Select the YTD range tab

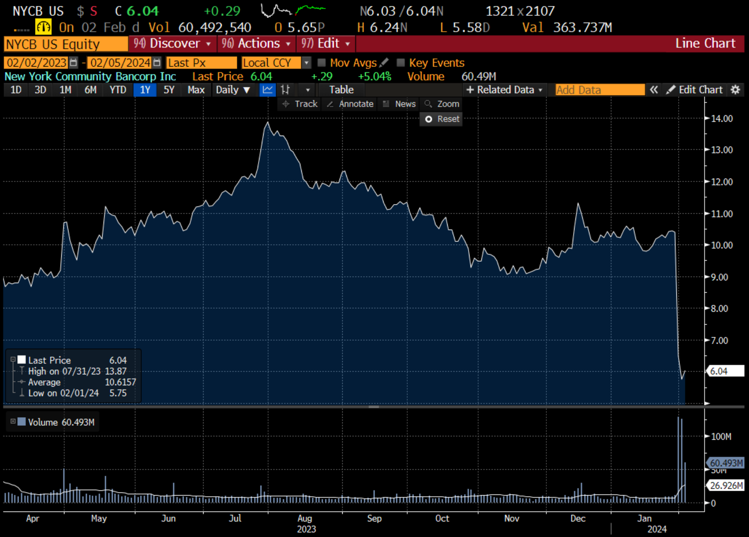click(118, 90)
